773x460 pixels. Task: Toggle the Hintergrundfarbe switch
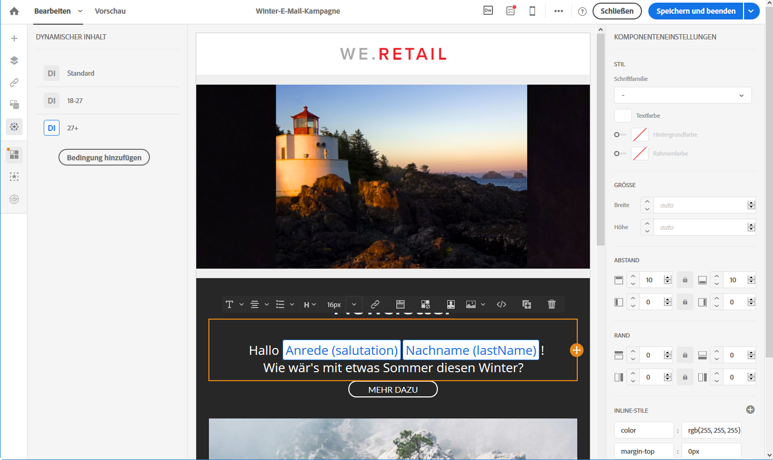pos(620,135)
